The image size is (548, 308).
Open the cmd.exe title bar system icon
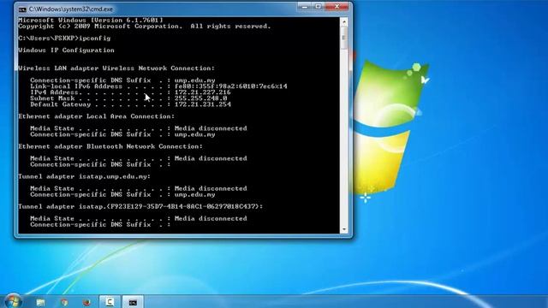(x=23, y=9)
